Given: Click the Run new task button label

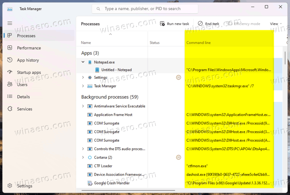Looking at the screenshot, I should pos(178,24).
